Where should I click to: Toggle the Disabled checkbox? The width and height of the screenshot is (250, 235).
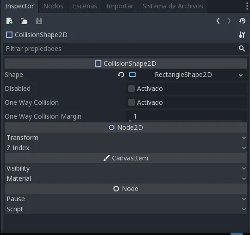pos(131,89)
